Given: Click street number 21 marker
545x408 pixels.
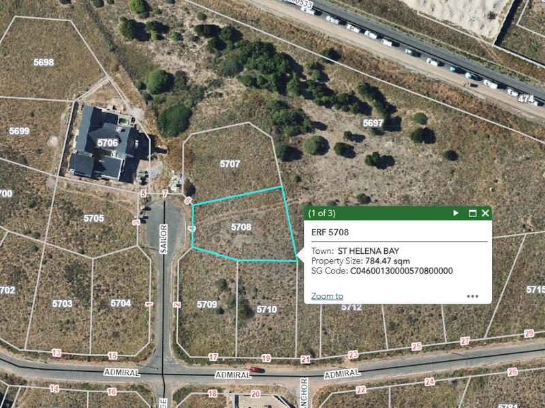Looking at the screenshot, I should tap(305, 360).
